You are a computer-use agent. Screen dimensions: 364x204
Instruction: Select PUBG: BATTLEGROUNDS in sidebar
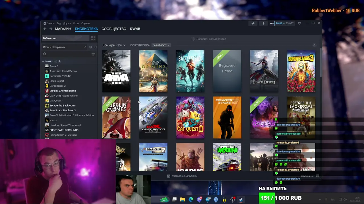click(x=64, y=130)
